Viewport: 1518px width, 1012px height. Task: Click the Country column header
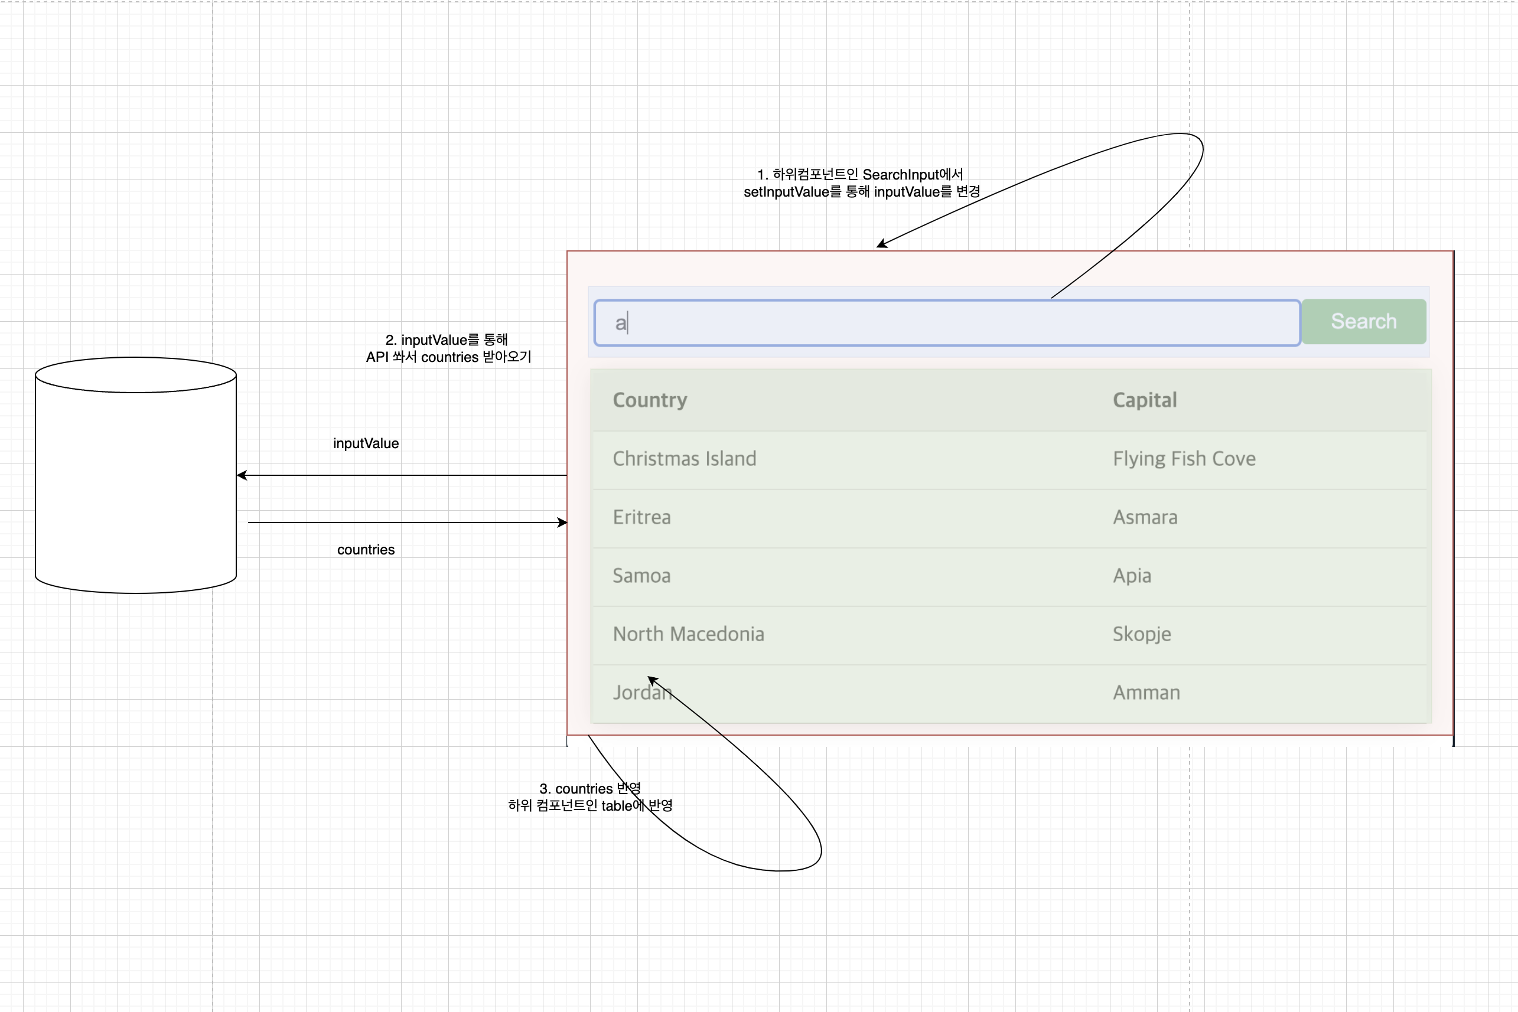650,400
